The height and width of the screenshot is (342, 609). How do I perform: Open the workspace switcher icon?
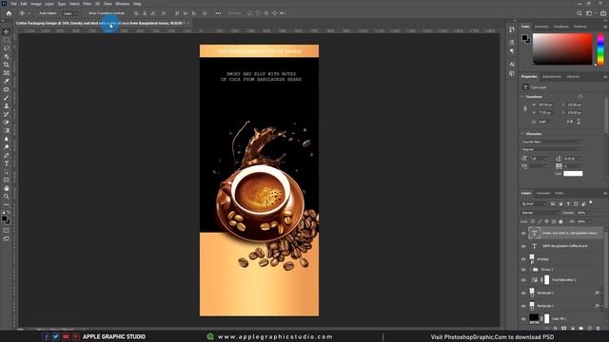590,13
